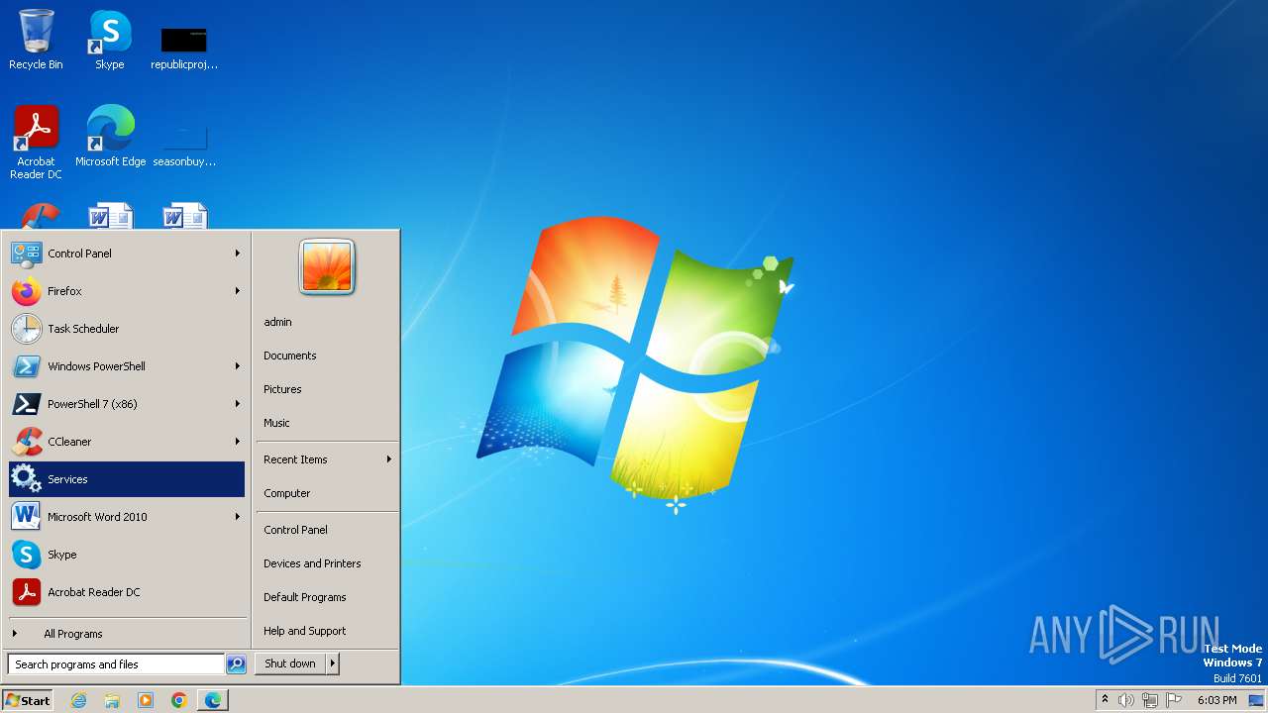Open All Programs list

127,634
